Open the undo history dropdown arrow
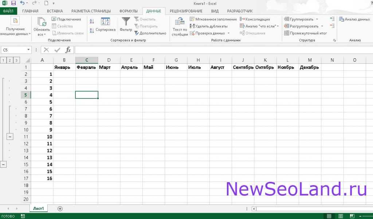This screenshot has width=373, height=219. tap(27, 3)
